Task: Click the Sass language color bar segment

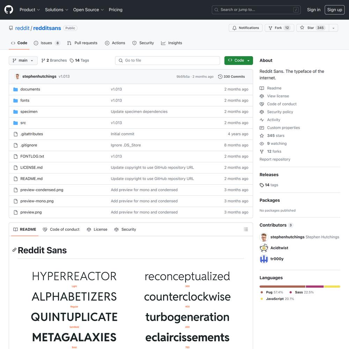Action: tap(315, 287)
